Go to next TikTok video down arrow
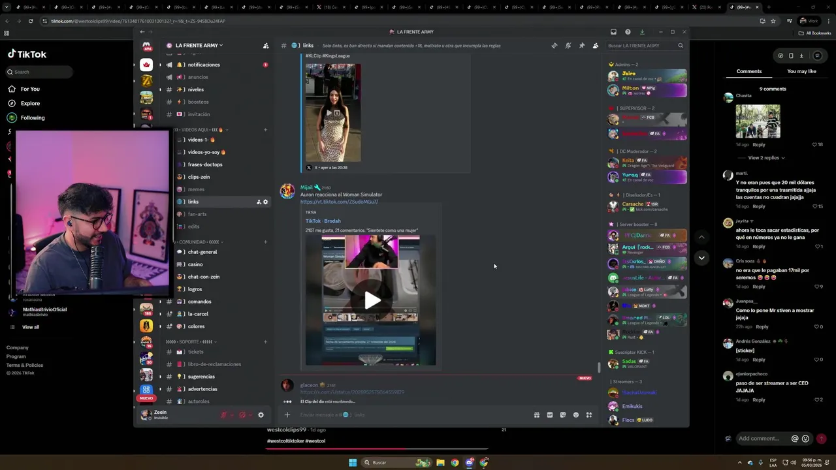The width and height of the screenshot is (836, 470). tap(701, 258)
